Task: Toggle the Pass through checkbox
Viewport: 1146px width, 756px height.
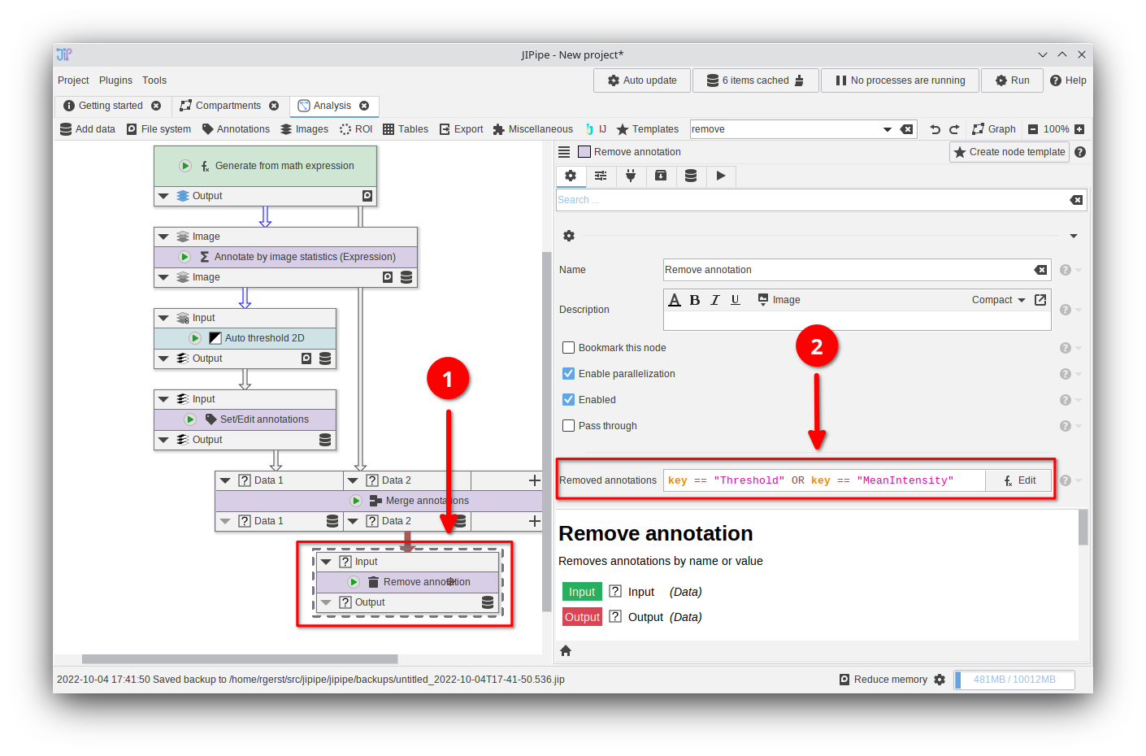Action: [x=569, y=426]
